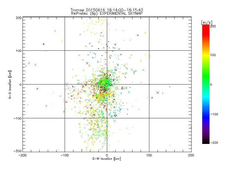Click the colorbar '-100' label
Image resolution: width=225 pixels, height=169 pixels.
[x=214, y=114]
